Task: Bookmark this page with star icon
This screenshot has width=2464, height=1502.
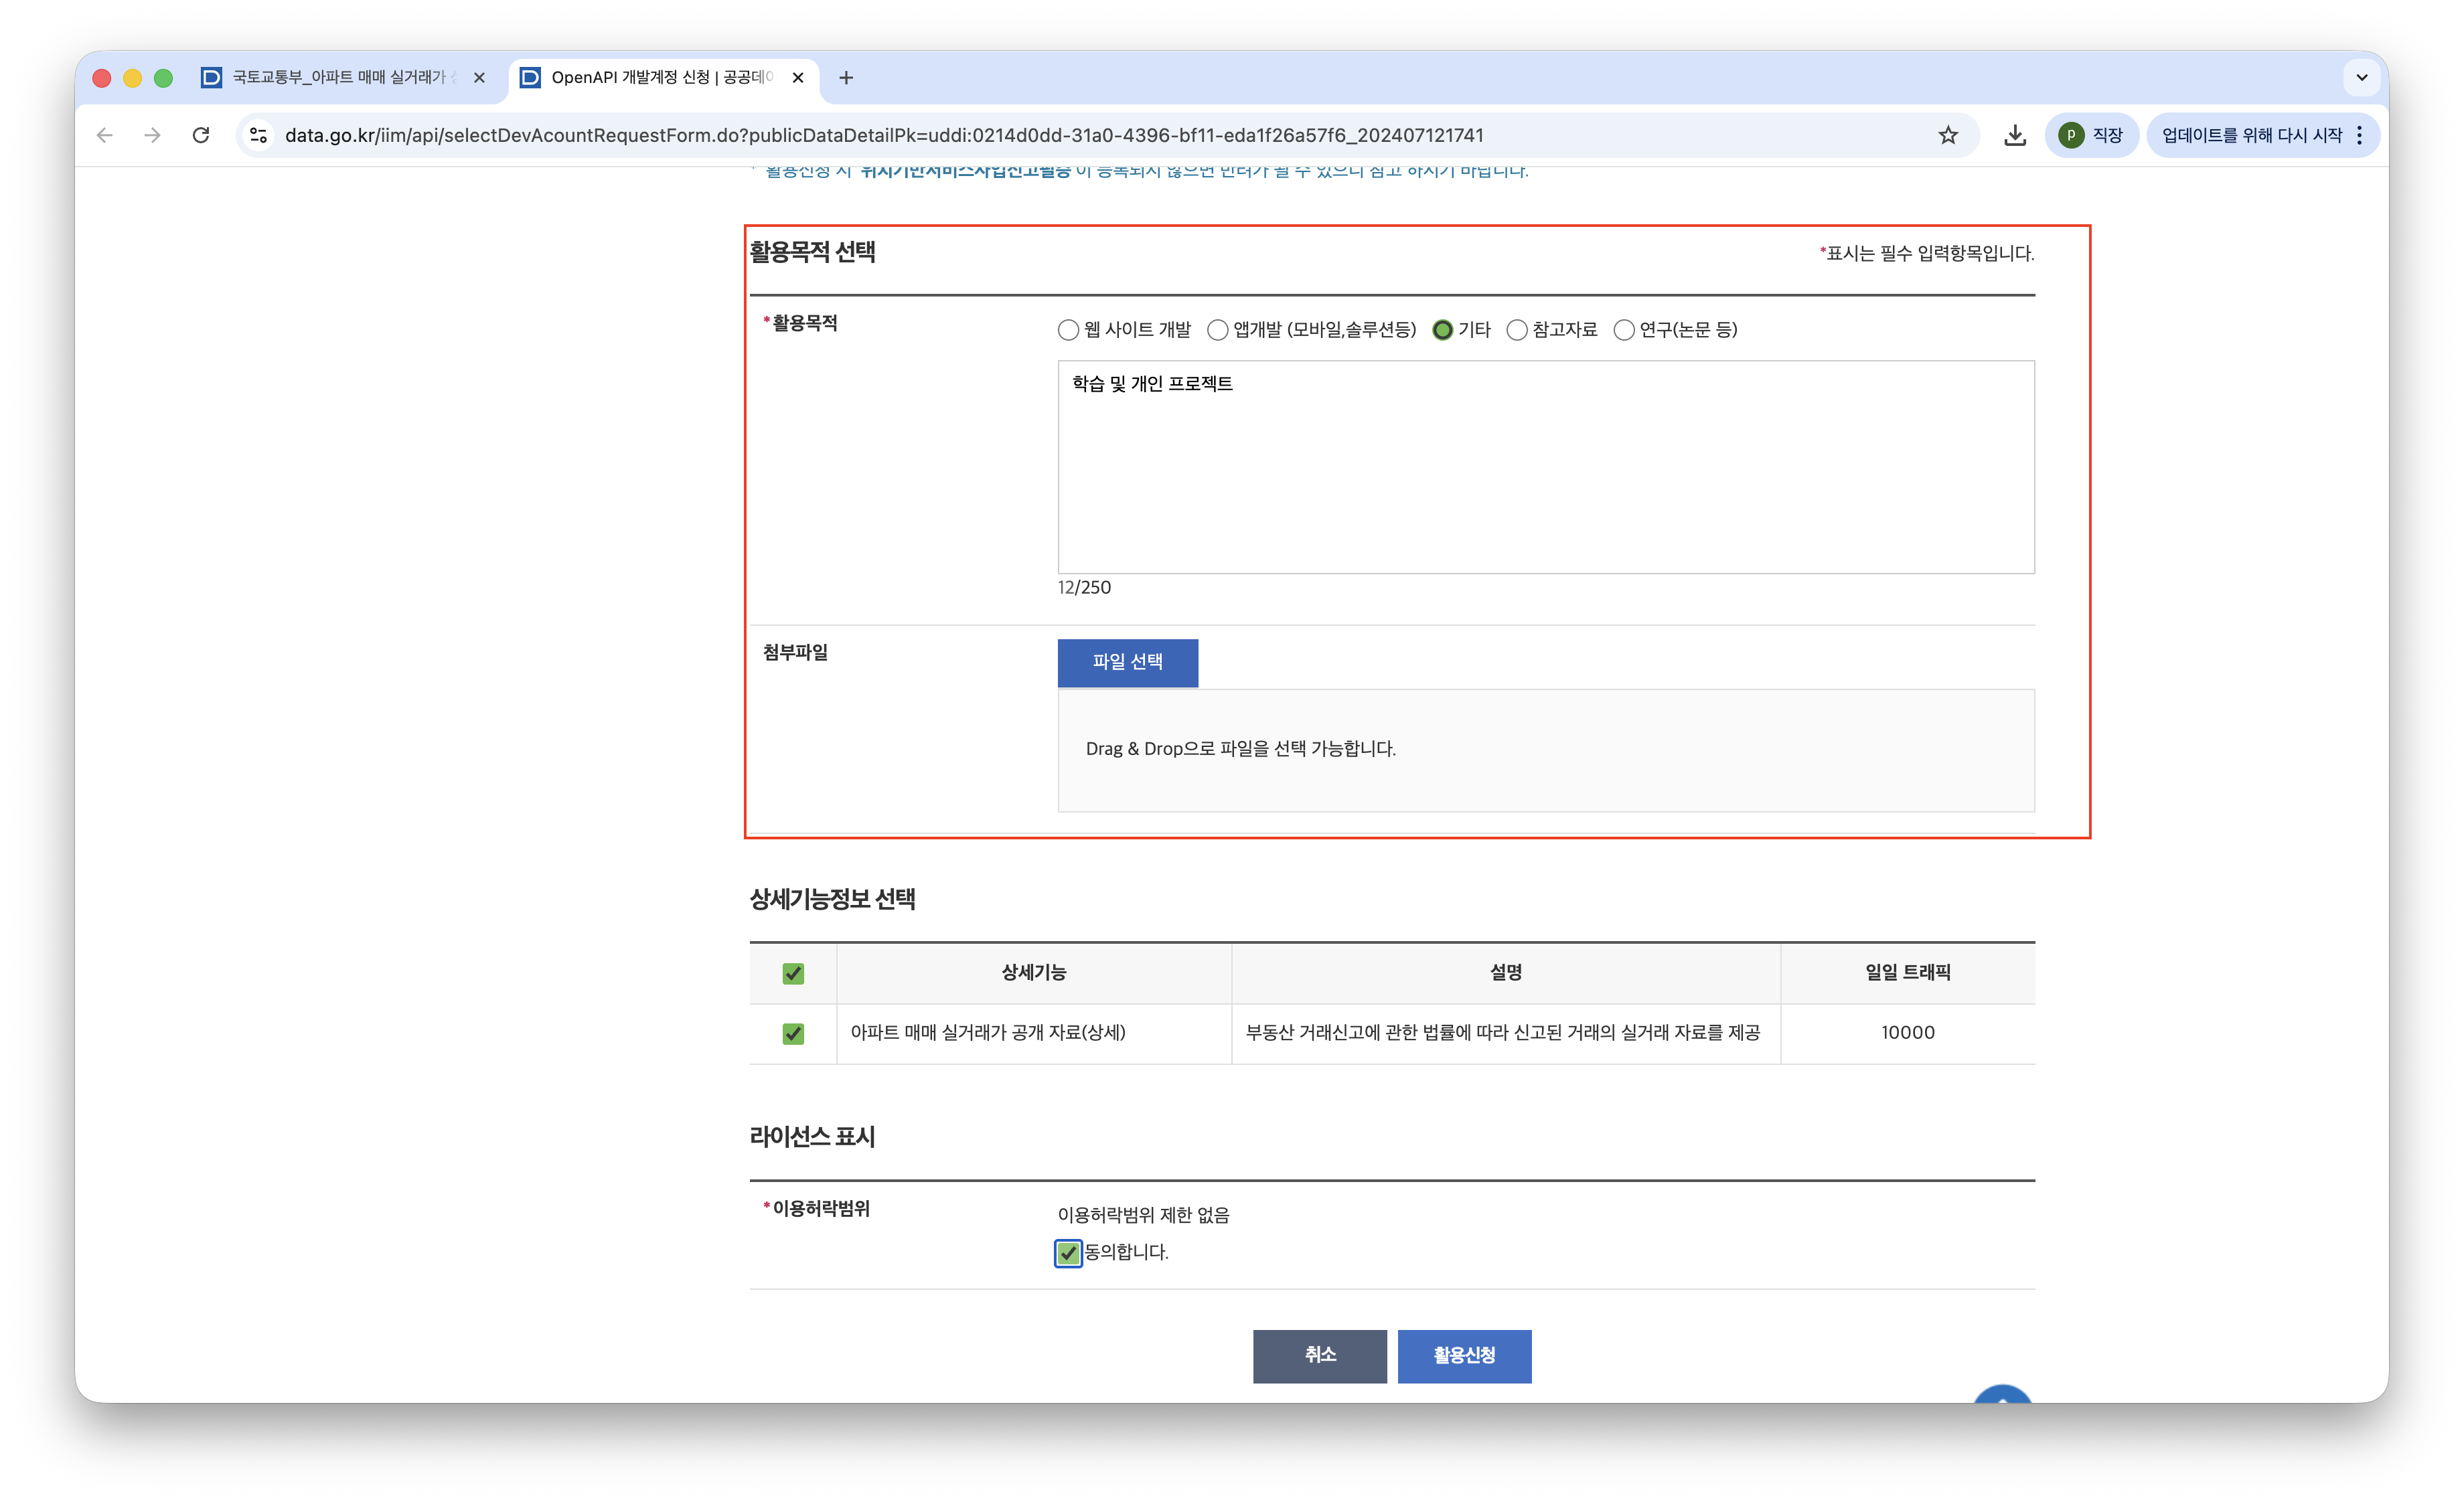Action: (x=1948, y=135)
